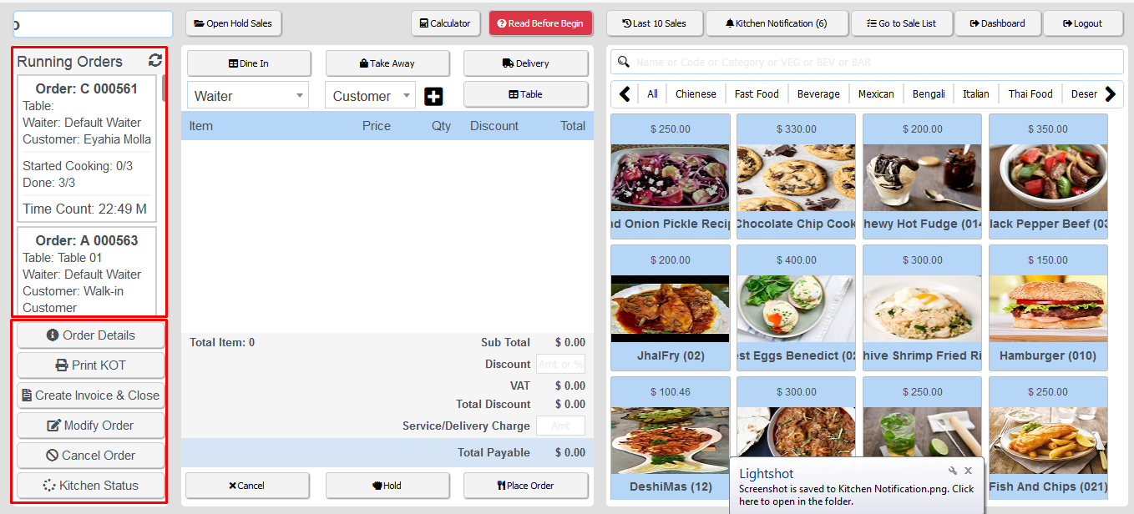1134x514 pixels.
Task: Open Kitchen Notification (6)
Action: coord(776,23)
